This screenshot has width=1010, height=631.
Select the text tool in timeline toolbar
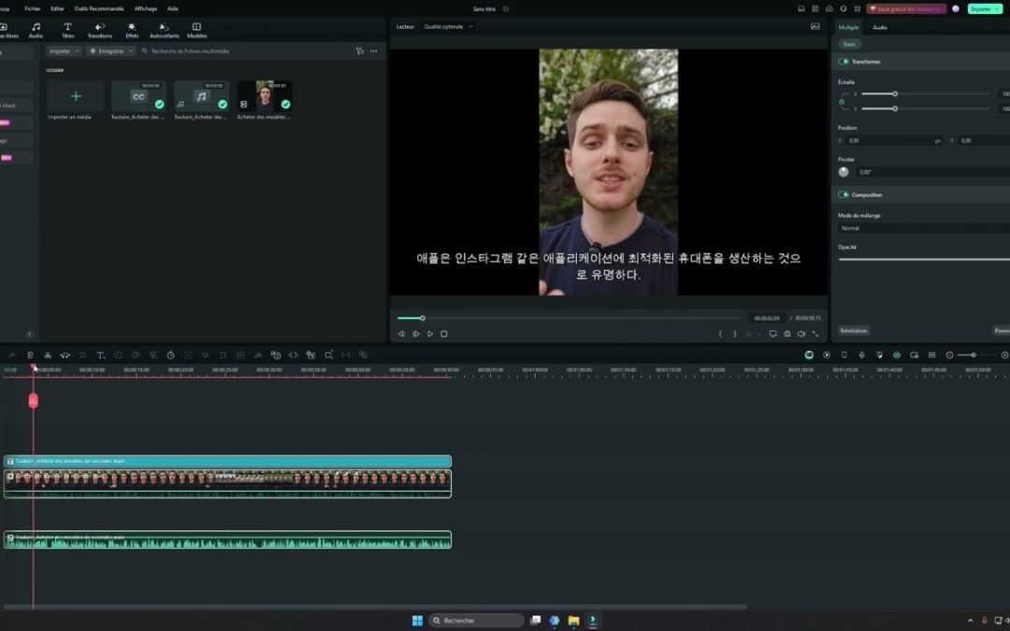(x=100, y=355)
